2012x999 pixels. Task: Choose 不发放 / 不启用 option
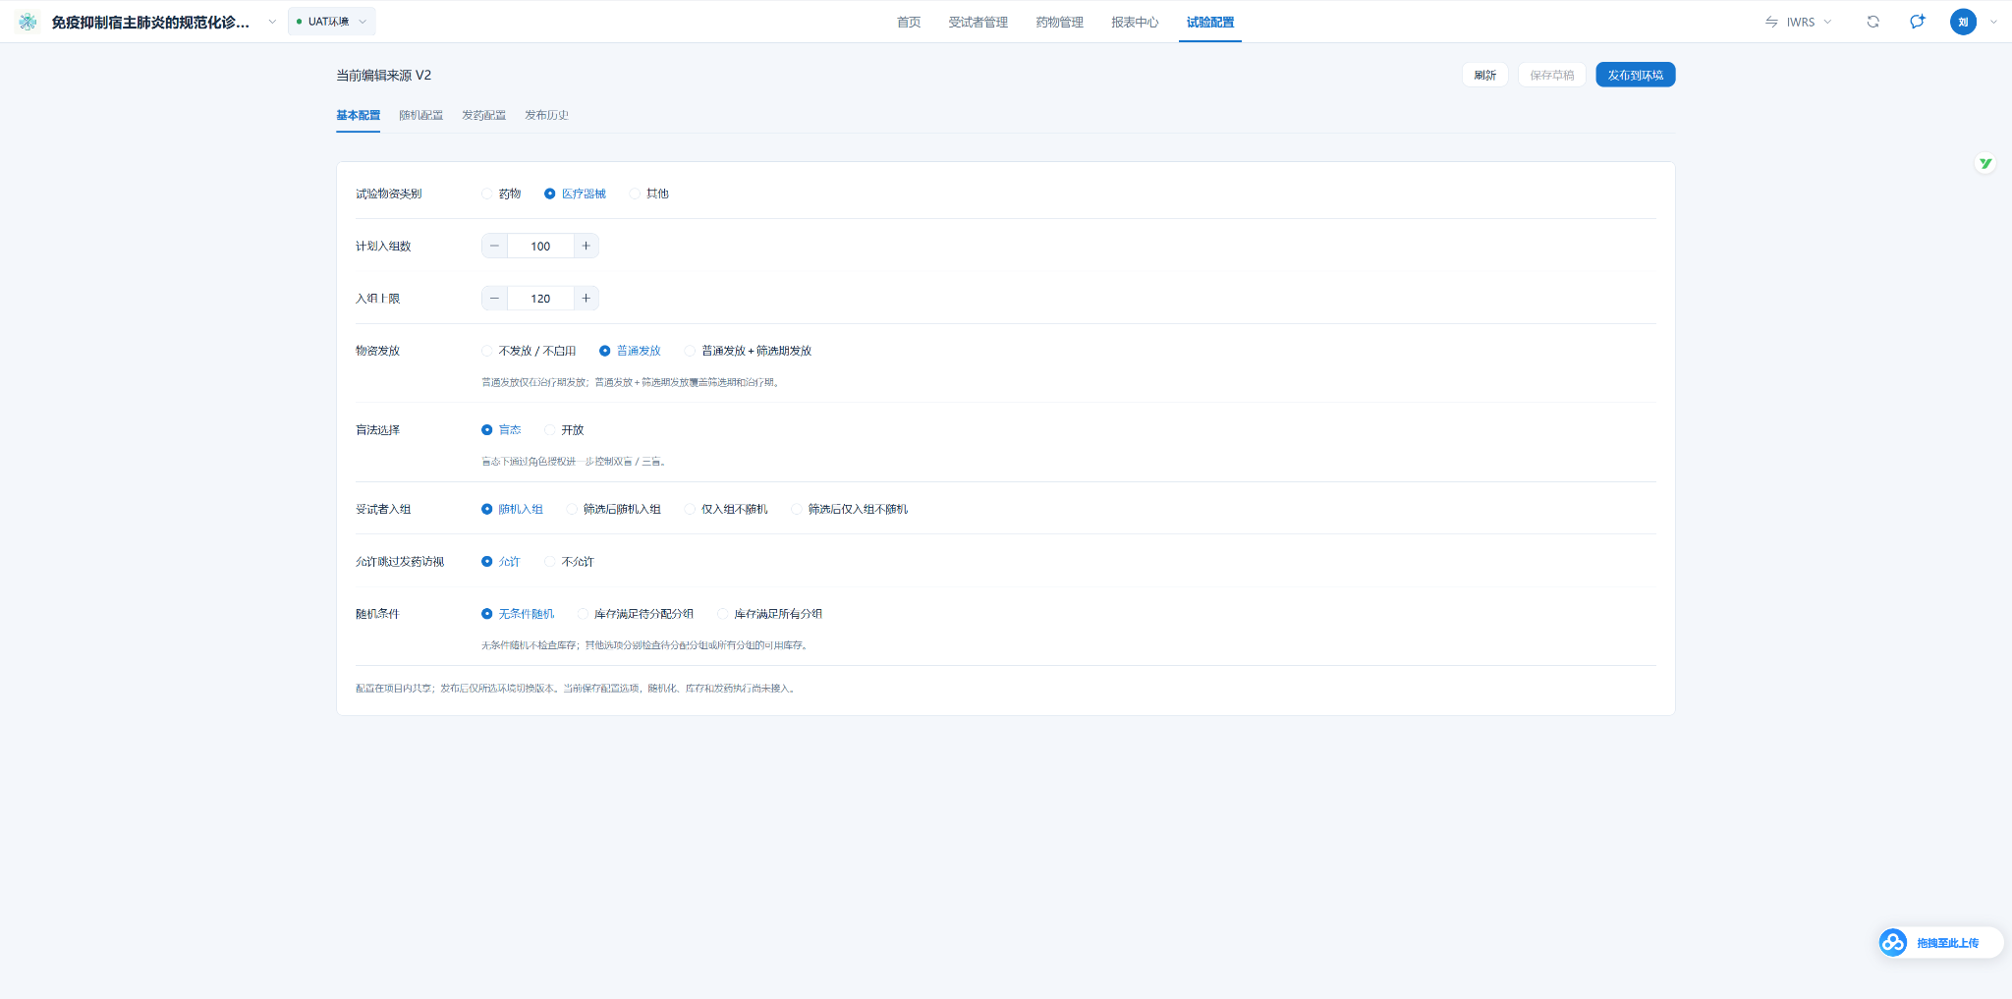pos(529,351)
